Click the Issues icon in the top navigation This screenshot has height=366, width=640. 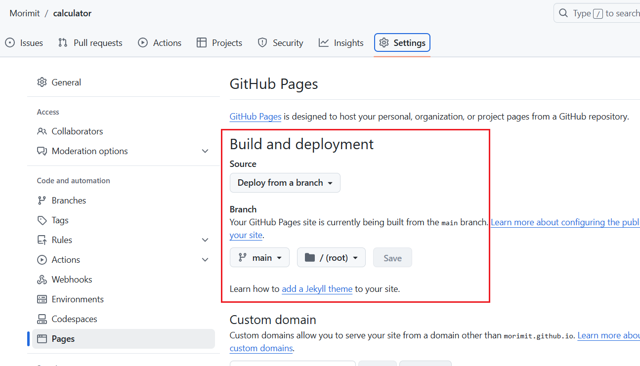pos(9,43)
